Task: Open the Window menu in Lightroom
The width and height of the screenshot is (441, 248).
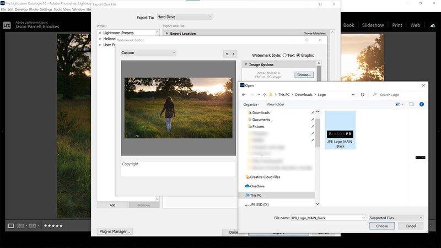Action: 78,9
